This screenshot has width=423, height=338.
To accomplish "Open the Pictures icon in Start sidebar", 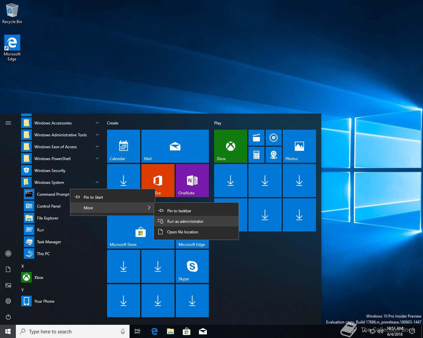I will pyautogui.click(x=8, y=285).
